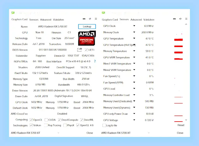Image resolution: width=199 pixels, height=146 pixels.
Task: Click the BIOS export share icon
Action: tap(80, 50)
